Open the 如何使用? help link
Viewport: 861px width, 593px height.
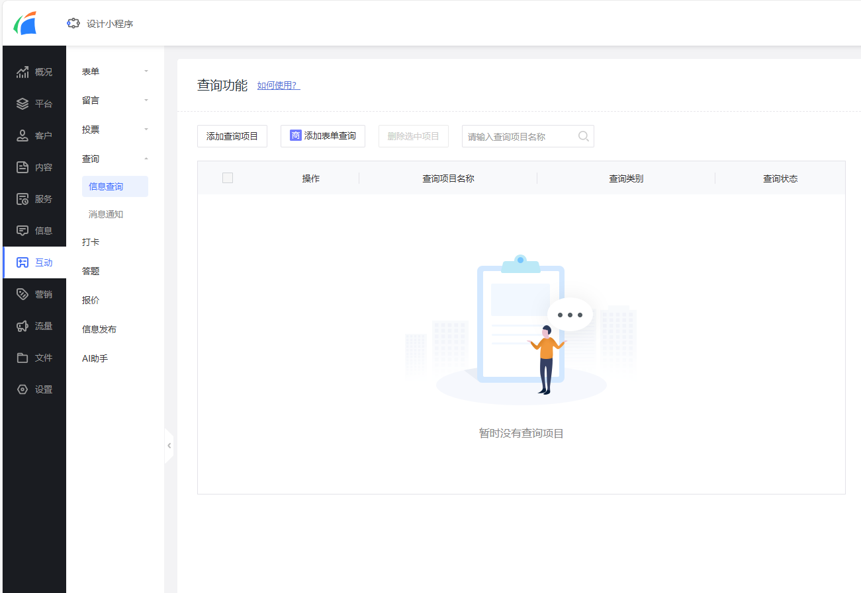[x=278, y=85]
